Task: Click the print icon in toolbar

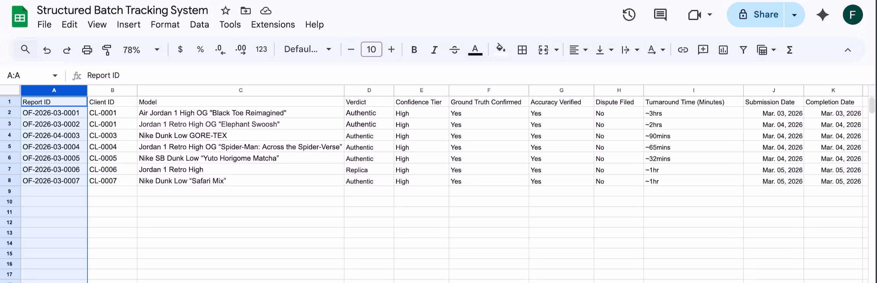Action: [x=87, y=50]
